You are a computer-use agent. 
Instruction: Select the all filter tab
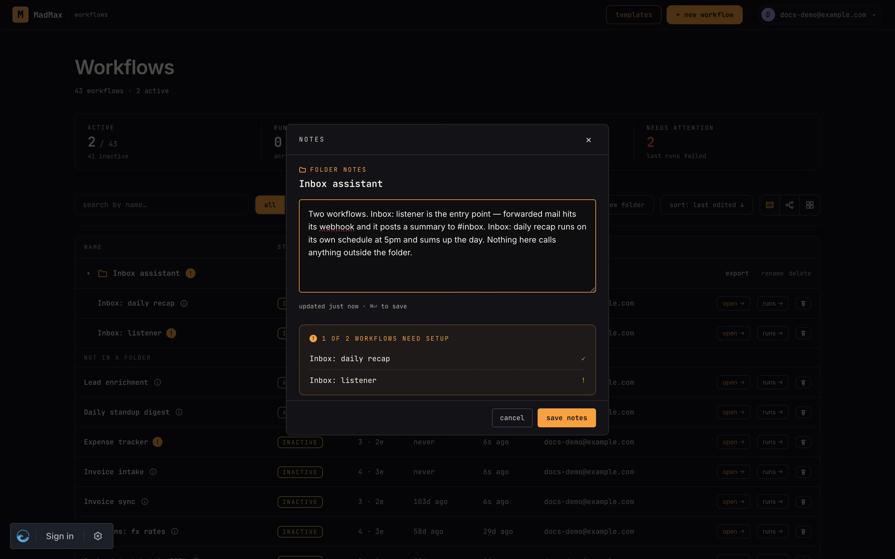pos(270,205)
